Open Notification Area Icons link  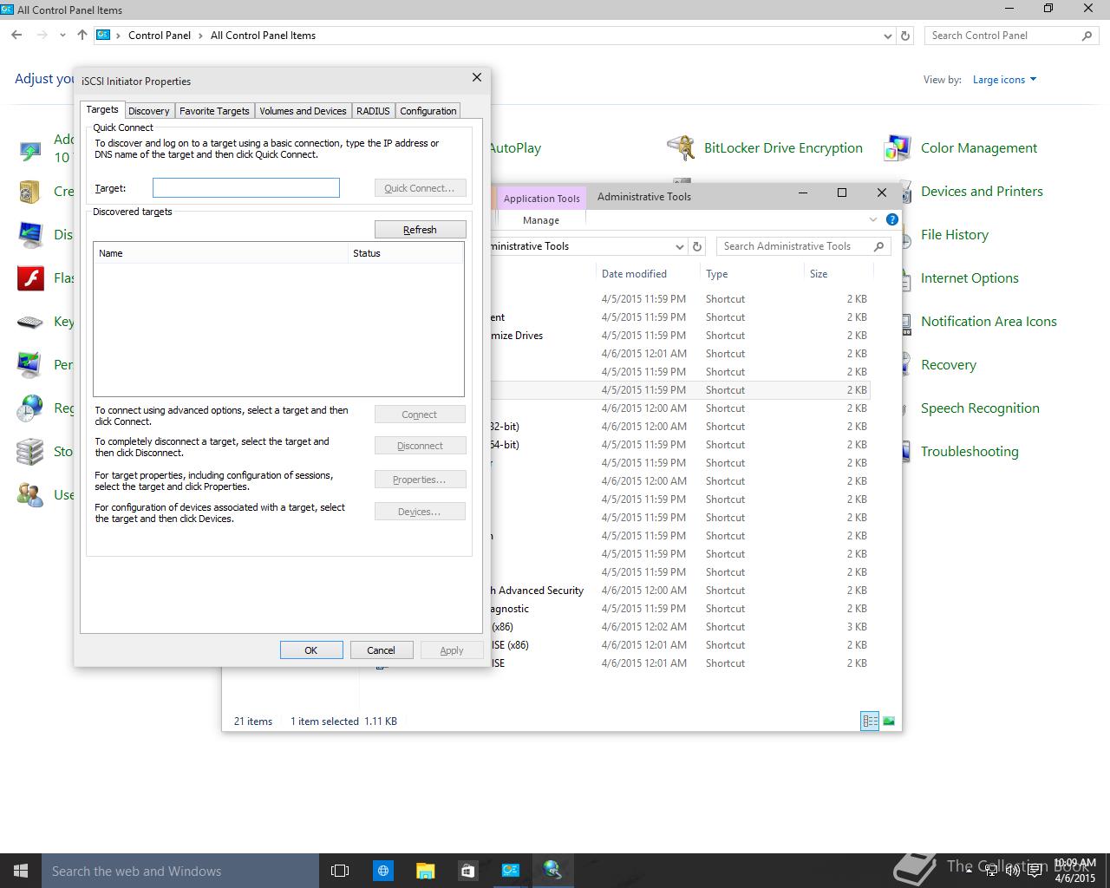pos(989,322)
